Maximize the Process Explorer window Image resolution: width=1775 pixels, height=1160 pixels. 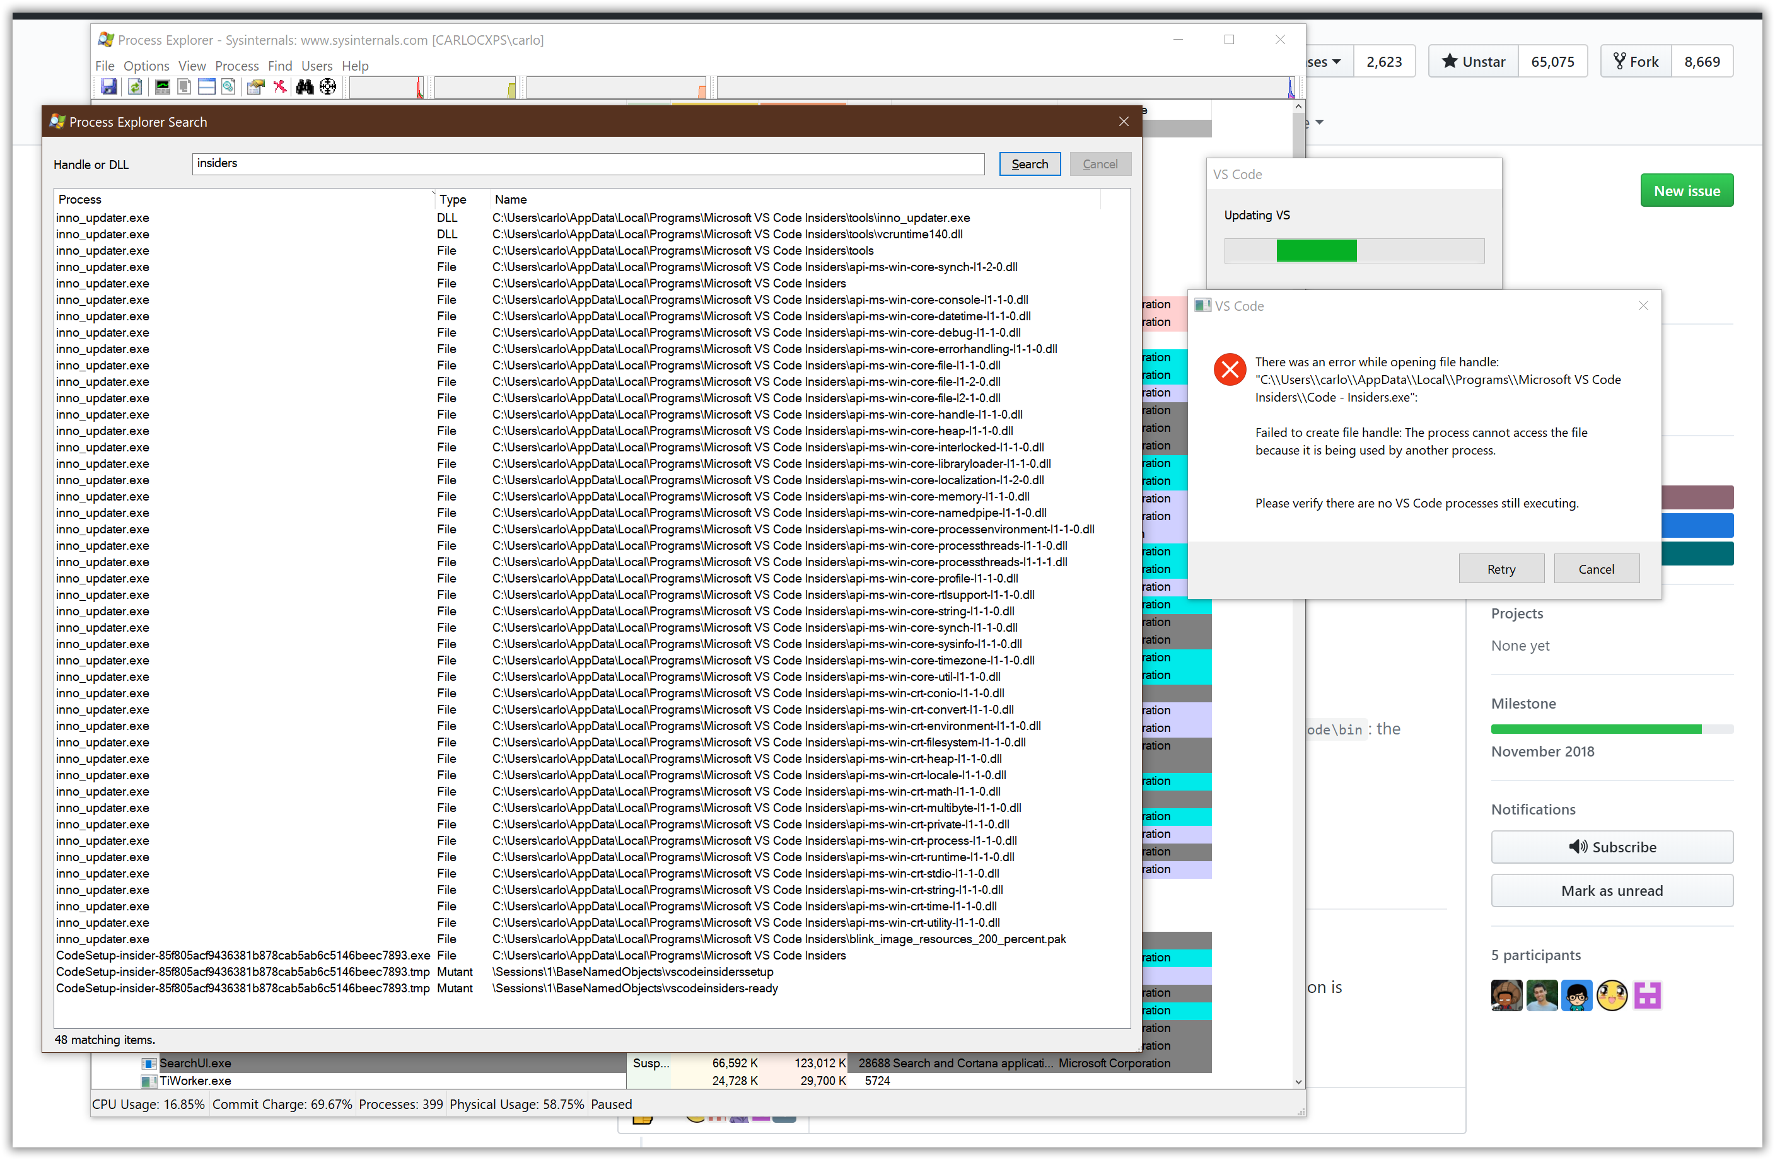[x=1229, y=40]
